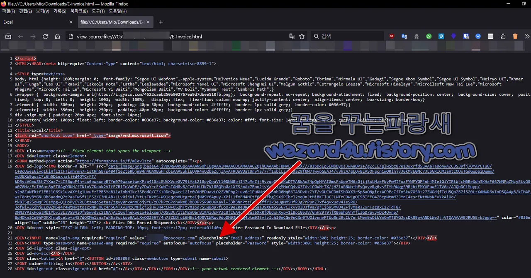This screenshot has height=278, width=531.
Task: Click the magnifier icon in search box
Action: point(317,36)
